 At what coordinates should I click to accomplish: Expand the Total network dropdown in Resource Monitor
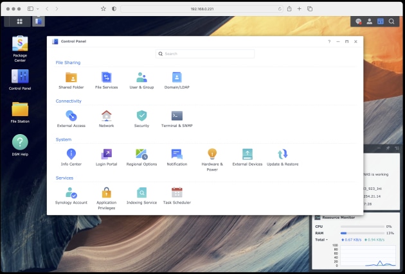[321, 240]
